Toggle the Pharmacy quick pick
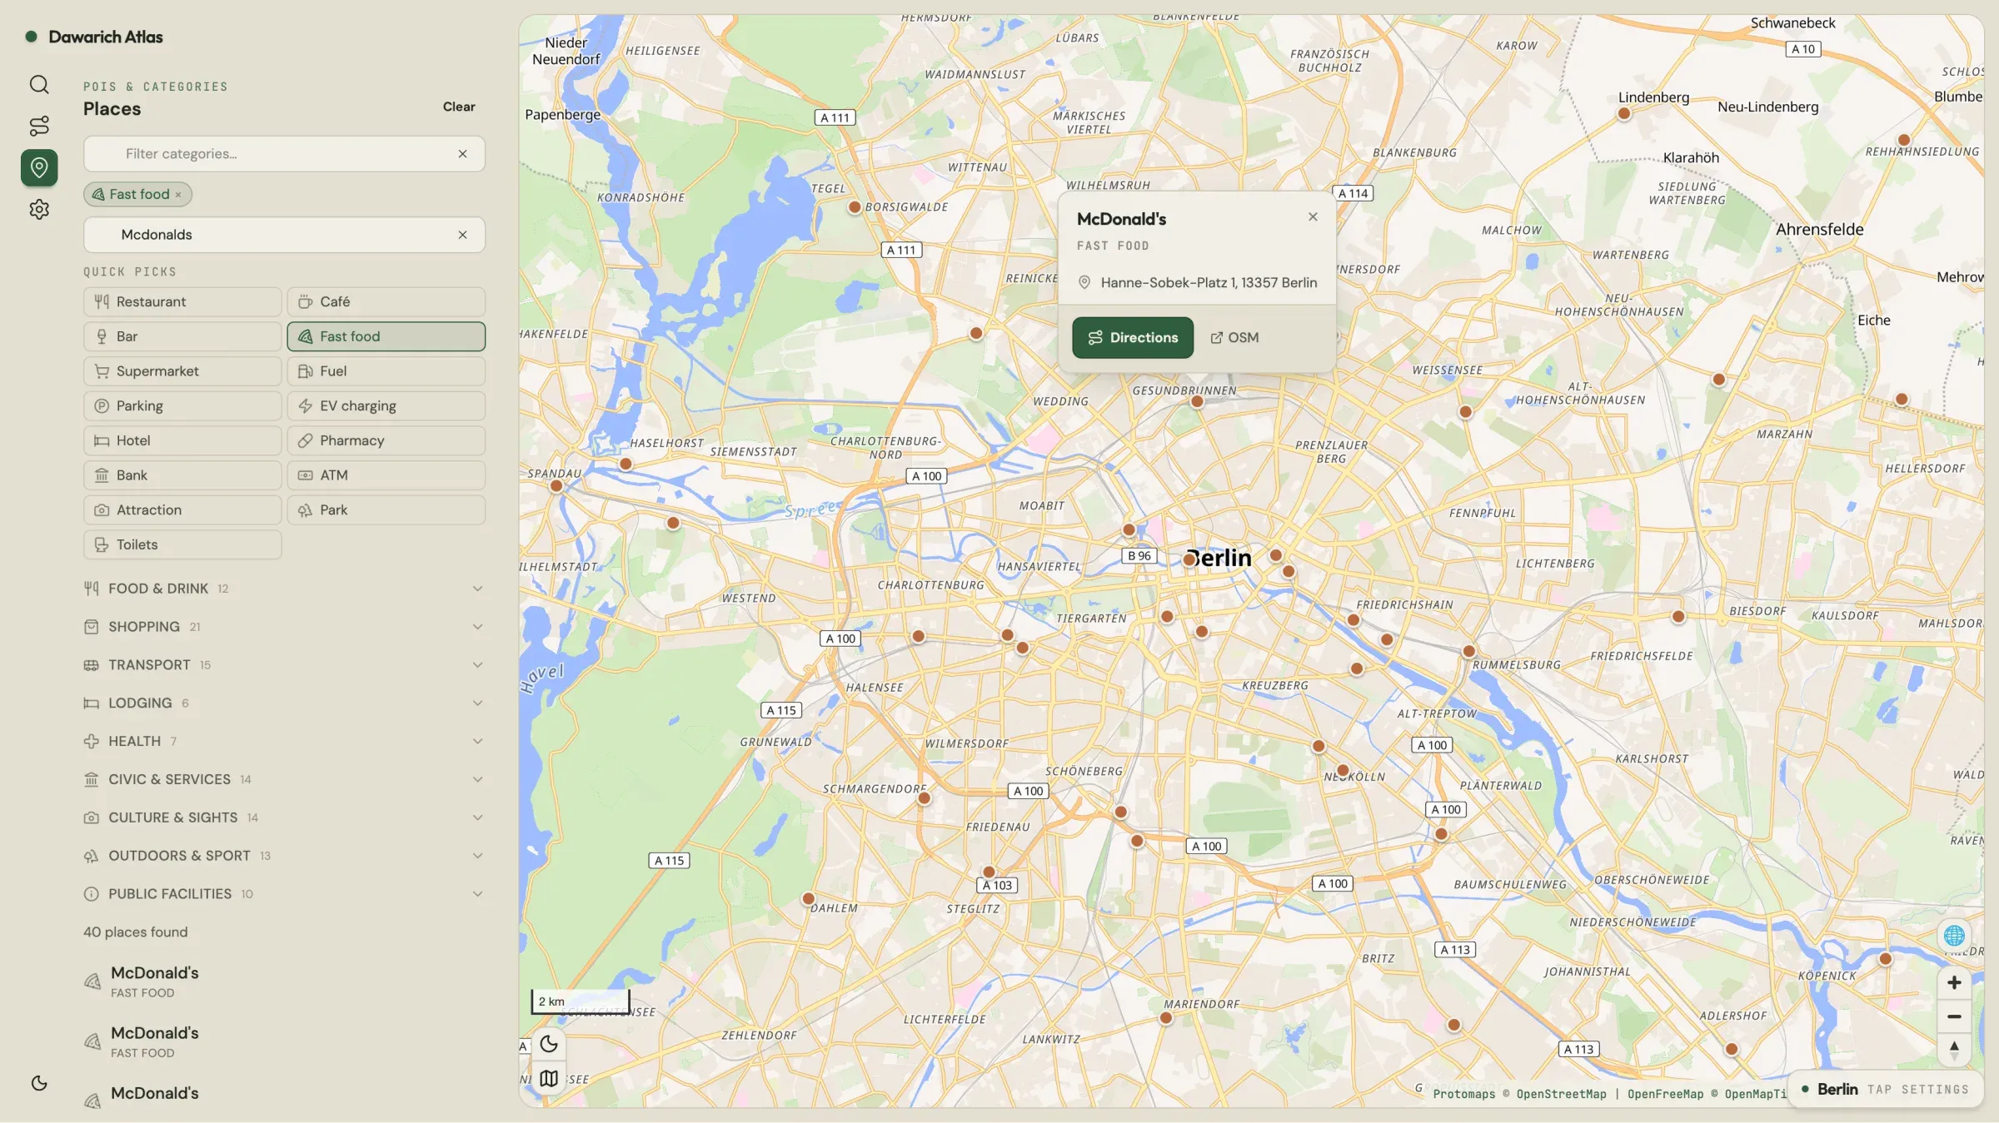 tap(386, 440)
